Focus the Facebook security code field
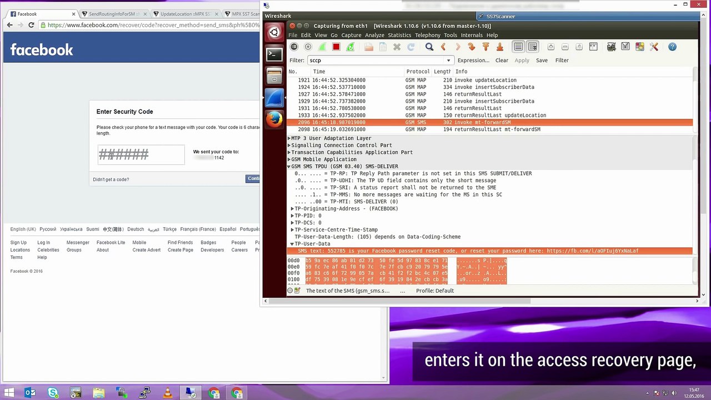 141,155
